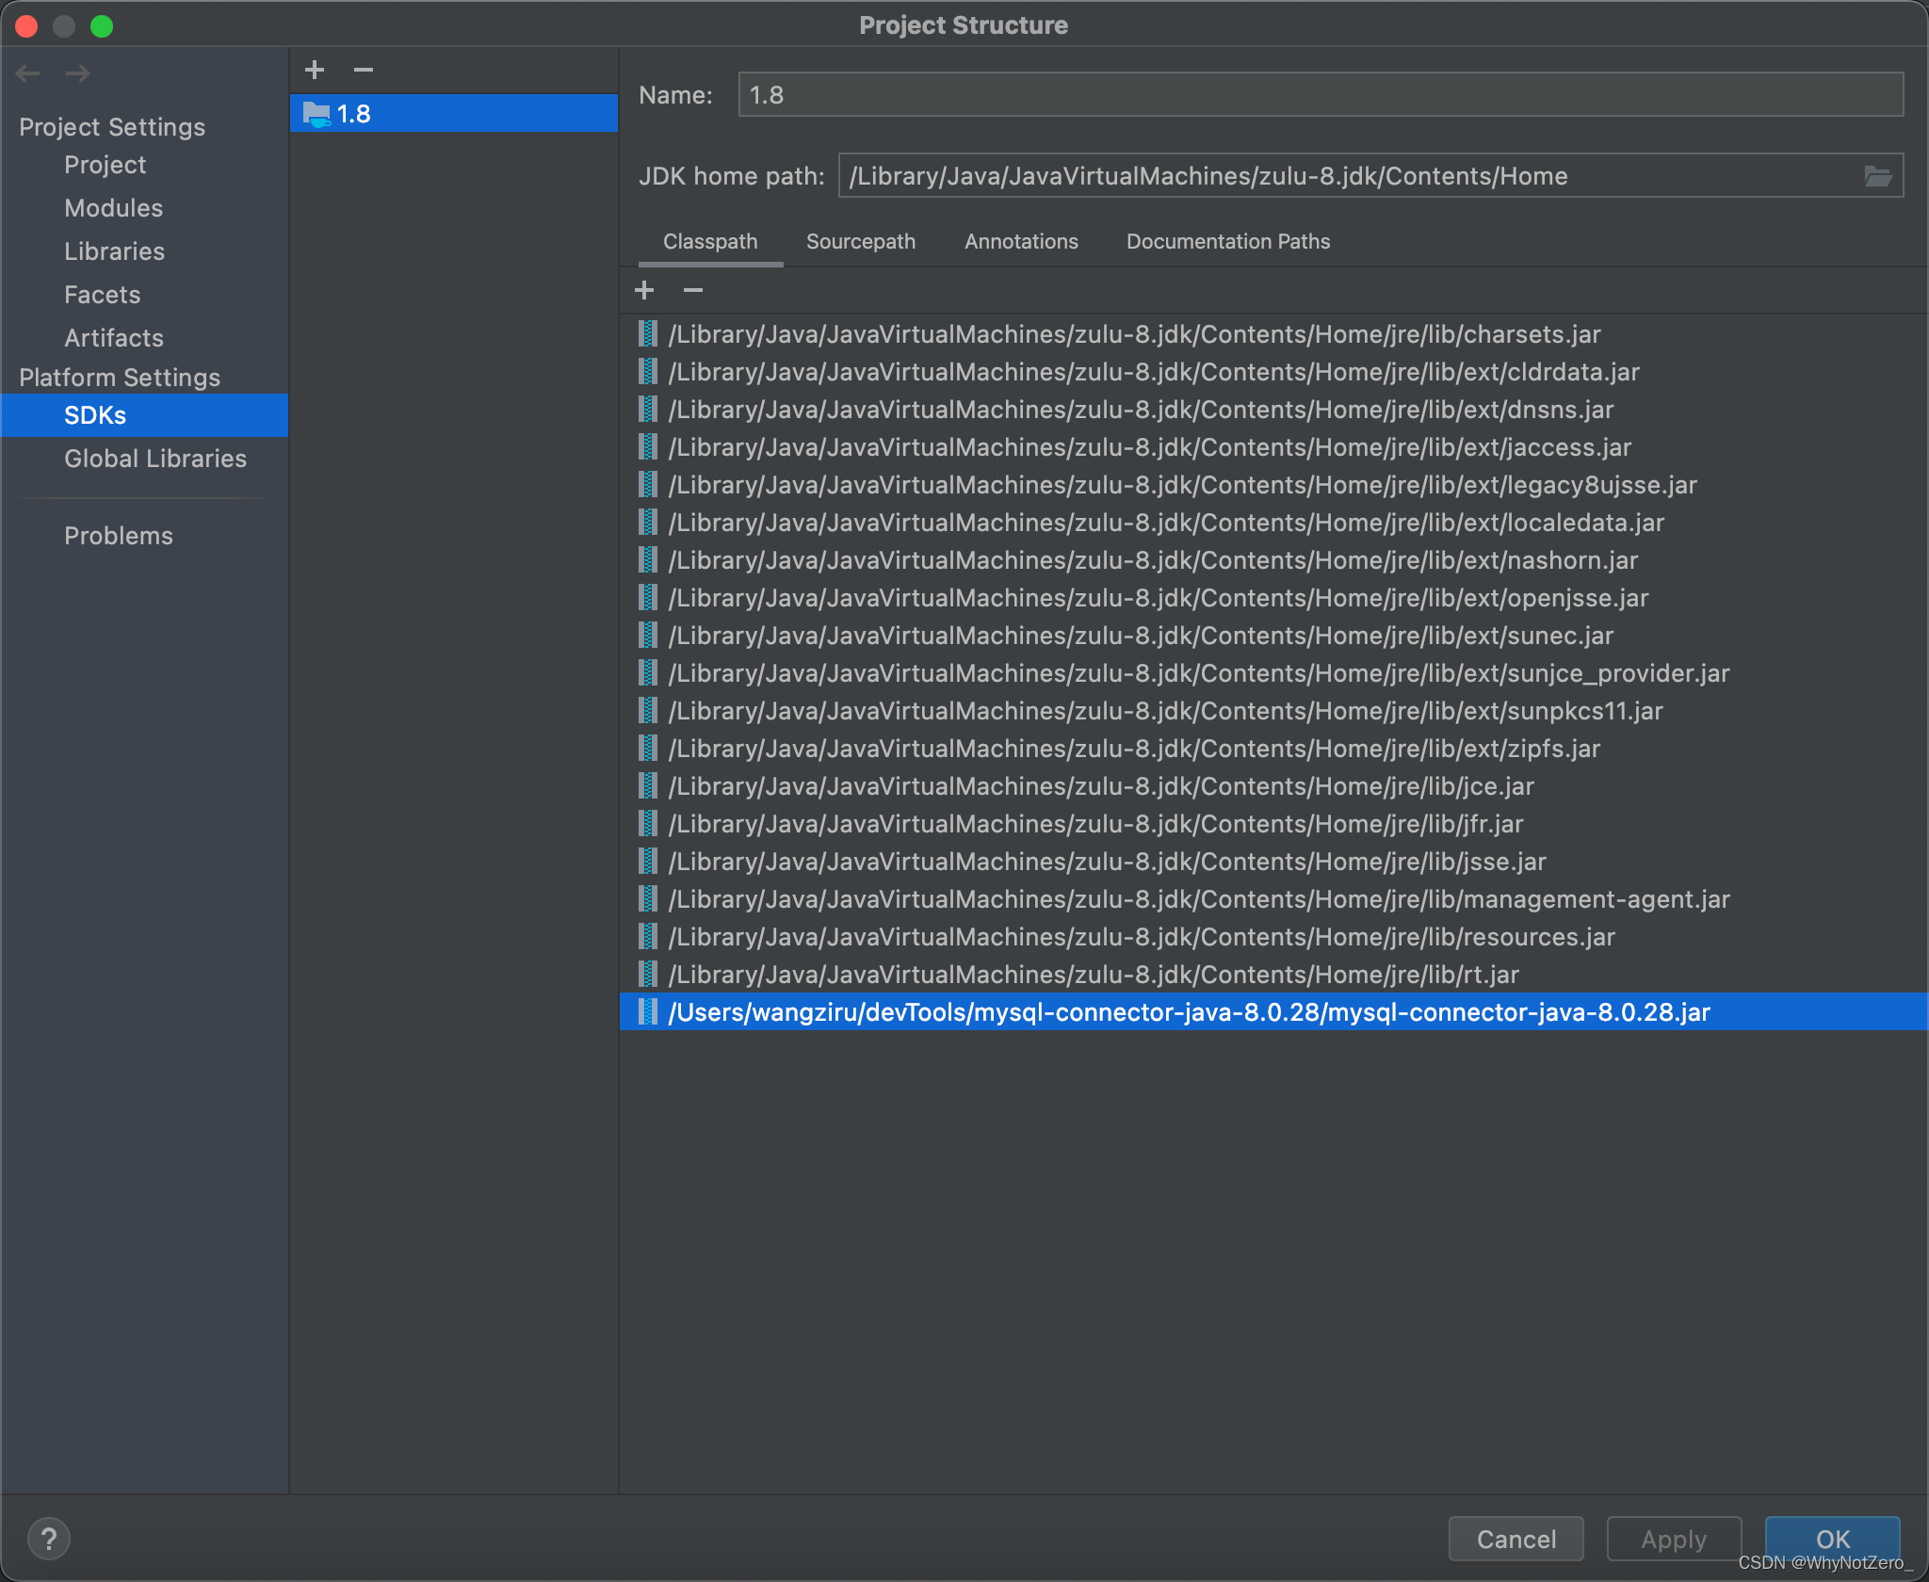Click the jar icon beside charsets.jar
This screenshot has height=1582, width=1929.
click(648, 334)
